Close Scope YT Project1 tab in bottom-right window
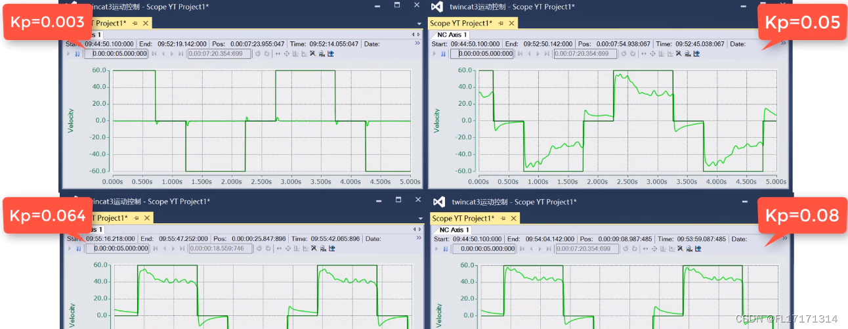This screenshot has width=848, height=329. pyautogui.click(x=513, y=218)
